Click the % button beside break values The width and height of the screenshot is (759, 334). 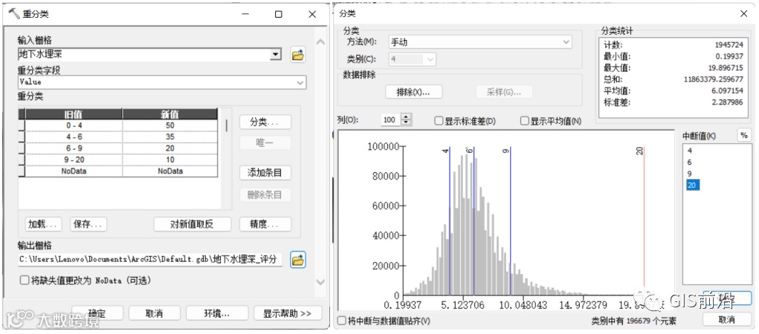pos(744,136)
